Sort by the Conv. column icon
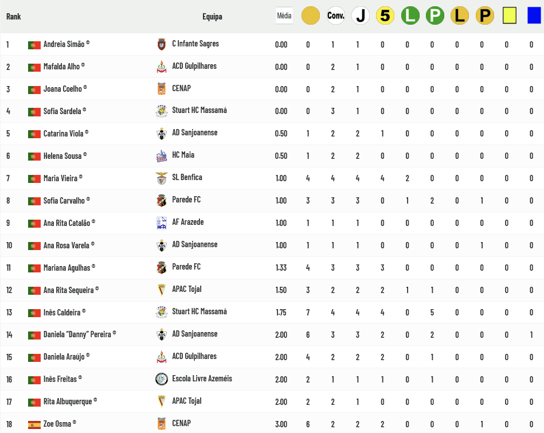This screenshot has height=433, width=544. click(335, 16)
